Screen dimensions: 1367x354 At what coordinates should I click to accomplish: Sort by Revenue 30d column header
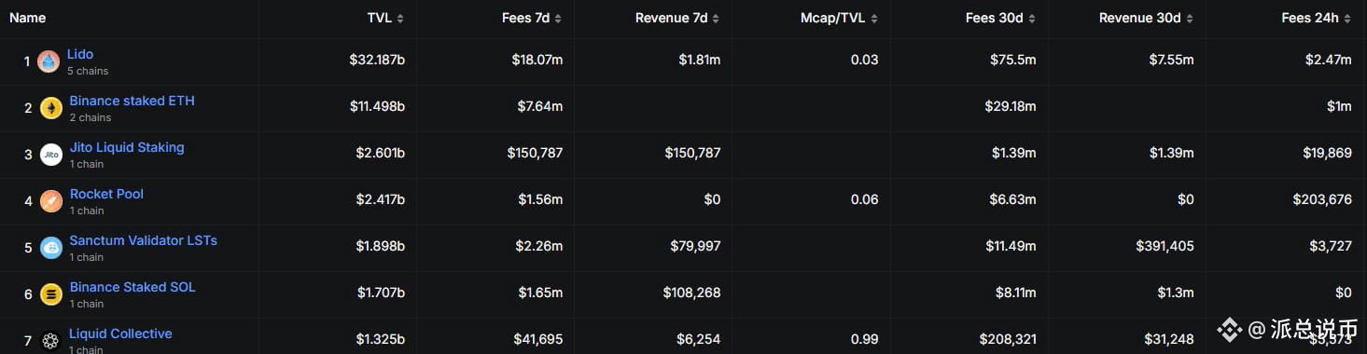1147,19
